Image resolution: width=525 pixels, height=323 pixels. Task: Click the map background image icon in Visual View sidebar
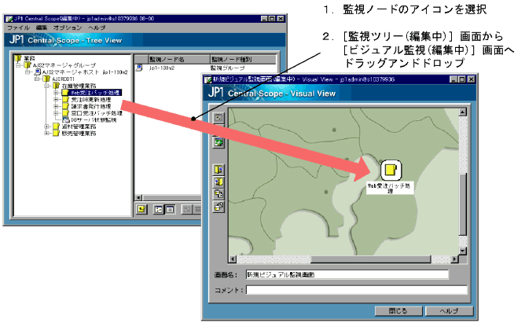pyautogui.click(x=218, y=143)
